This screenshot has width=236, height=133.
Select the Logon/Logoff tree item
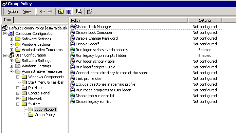click(46, 109)
